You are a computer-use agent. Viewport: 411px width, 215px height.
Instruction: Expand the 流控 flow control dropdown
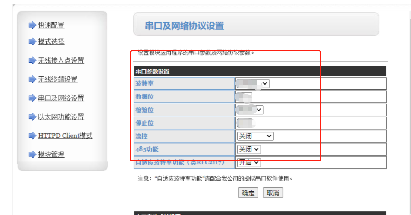click(x=255, y=136)
